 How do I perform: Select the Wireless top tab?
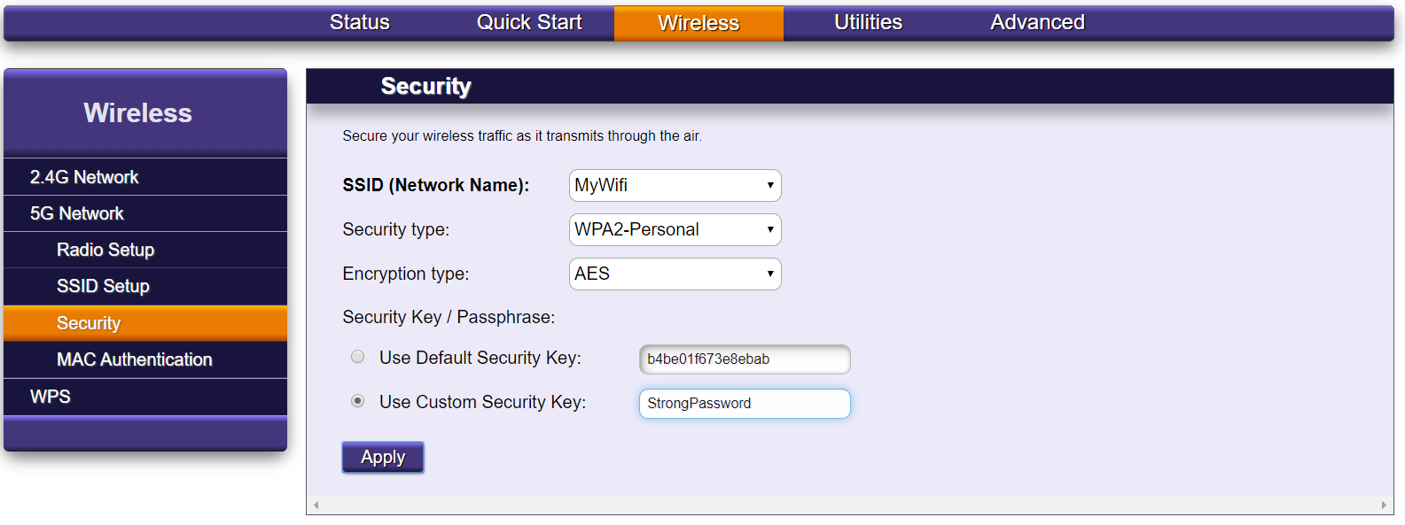[x=699, y=24]
